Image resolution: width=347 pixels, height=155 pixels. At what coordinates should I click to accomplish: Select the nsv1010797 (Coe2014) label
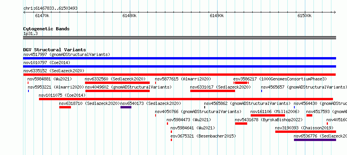[47, 63]
